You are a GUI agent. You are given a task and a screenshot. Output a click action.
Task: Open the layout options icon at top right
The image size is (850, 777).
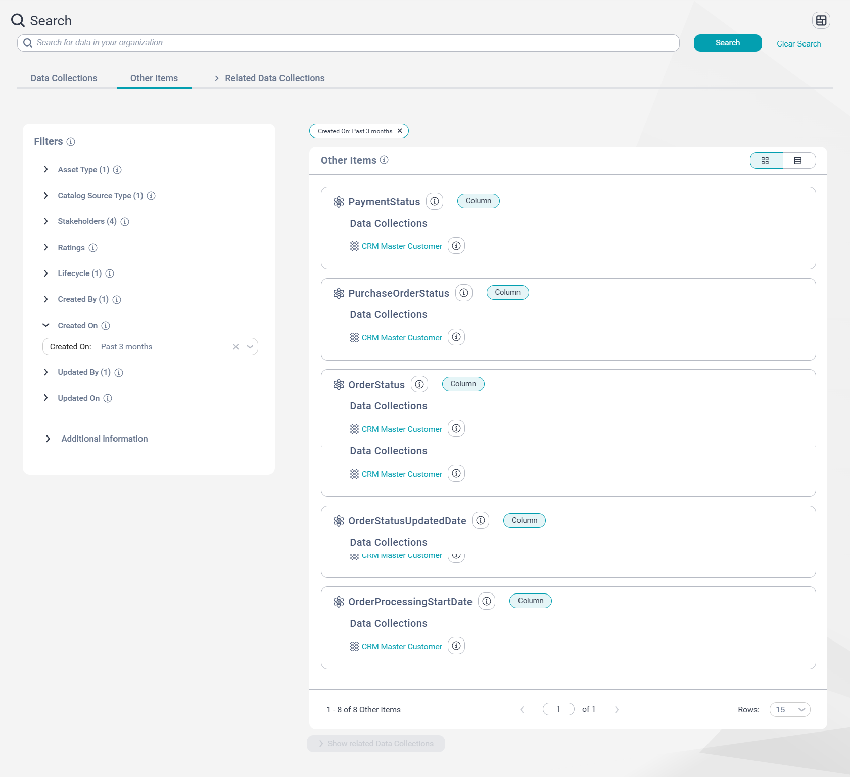821,20
